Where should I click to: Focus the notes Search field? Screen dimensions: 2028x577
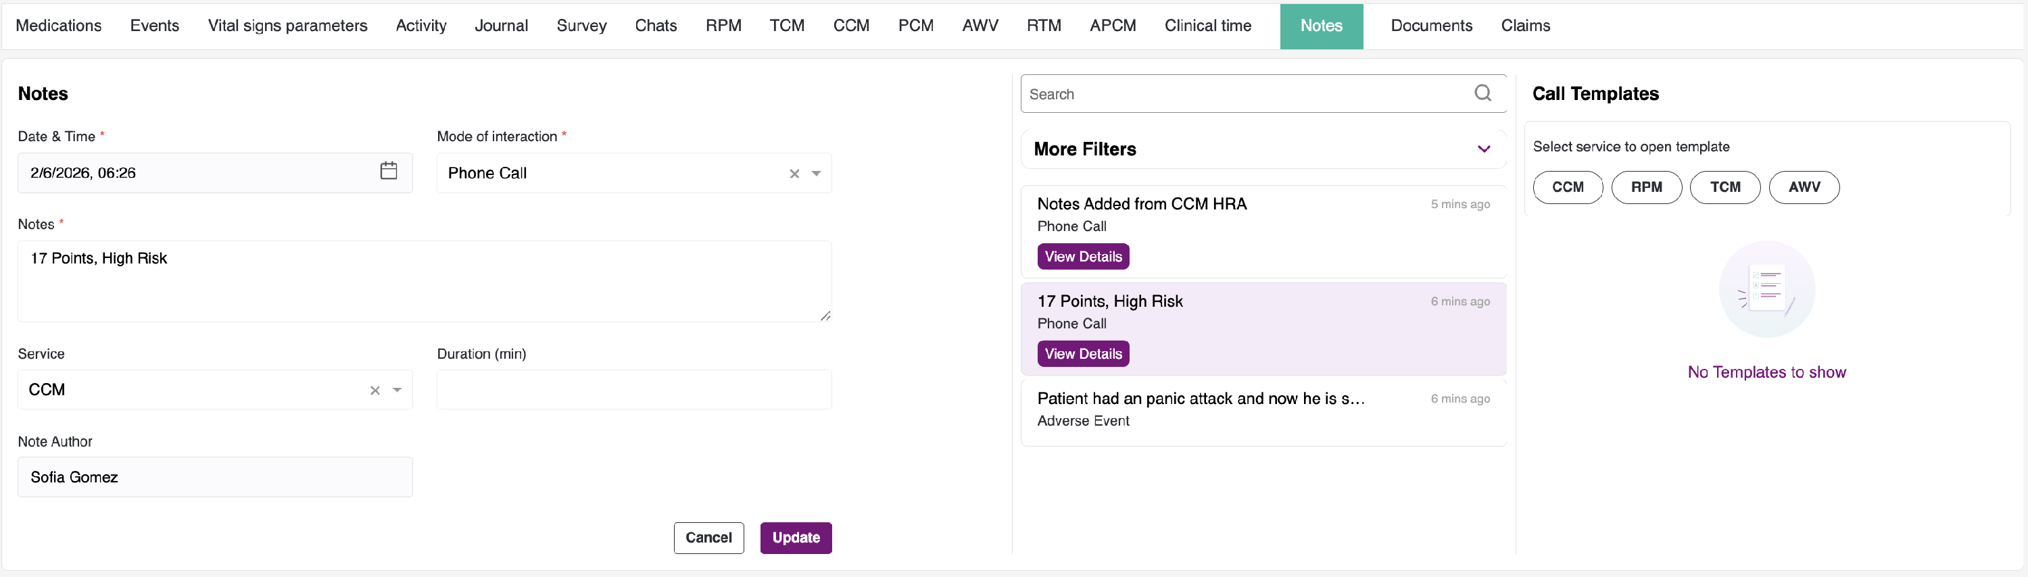(1244, 95)
